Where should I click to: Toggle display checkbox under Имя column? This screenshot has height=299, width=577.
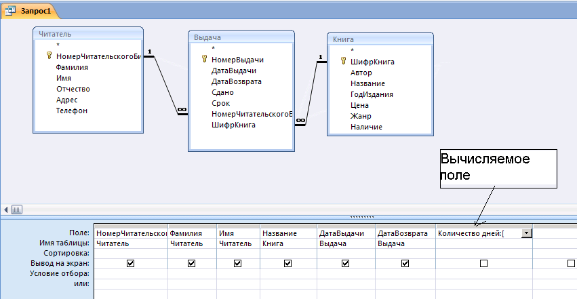point(238,263)
